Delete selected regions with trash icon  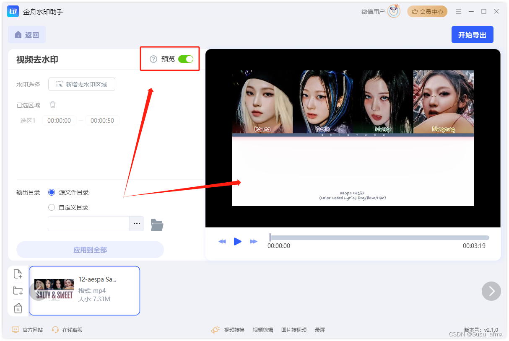pos(53,105)
